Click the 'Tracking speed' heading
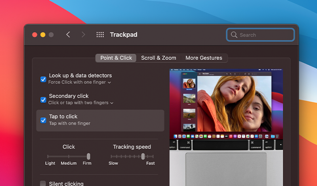317x186 pixels. coord(132,147)
